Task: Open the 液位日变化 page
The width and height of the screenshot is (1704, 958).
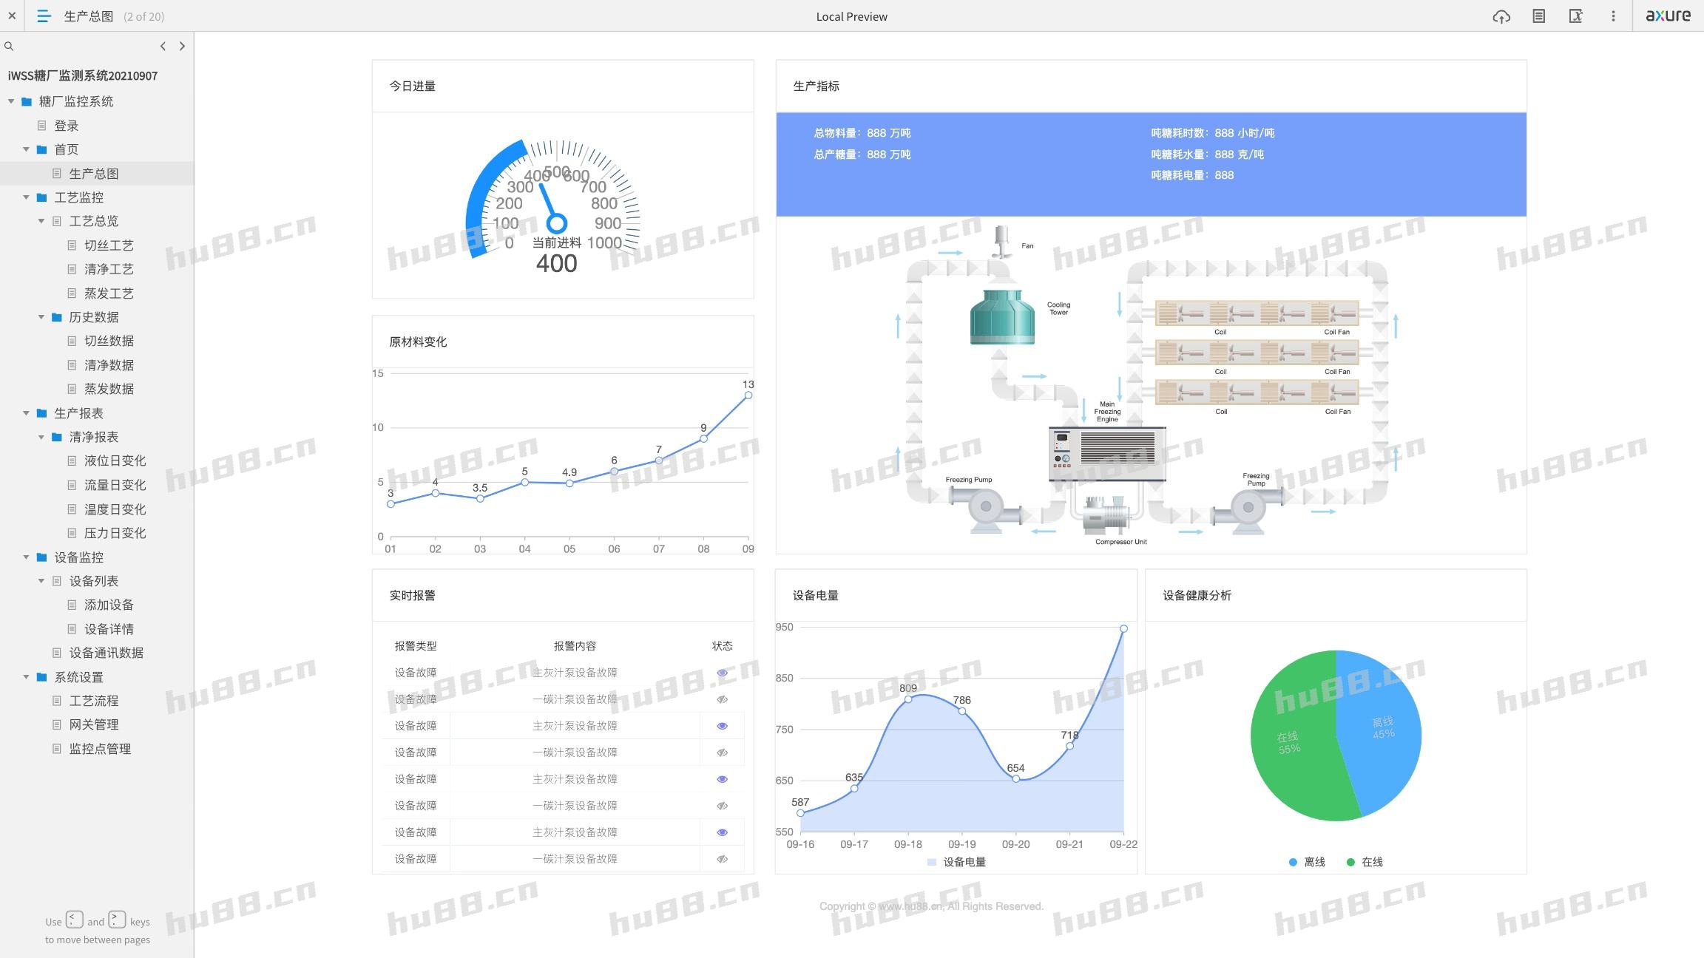Action: 115,461
